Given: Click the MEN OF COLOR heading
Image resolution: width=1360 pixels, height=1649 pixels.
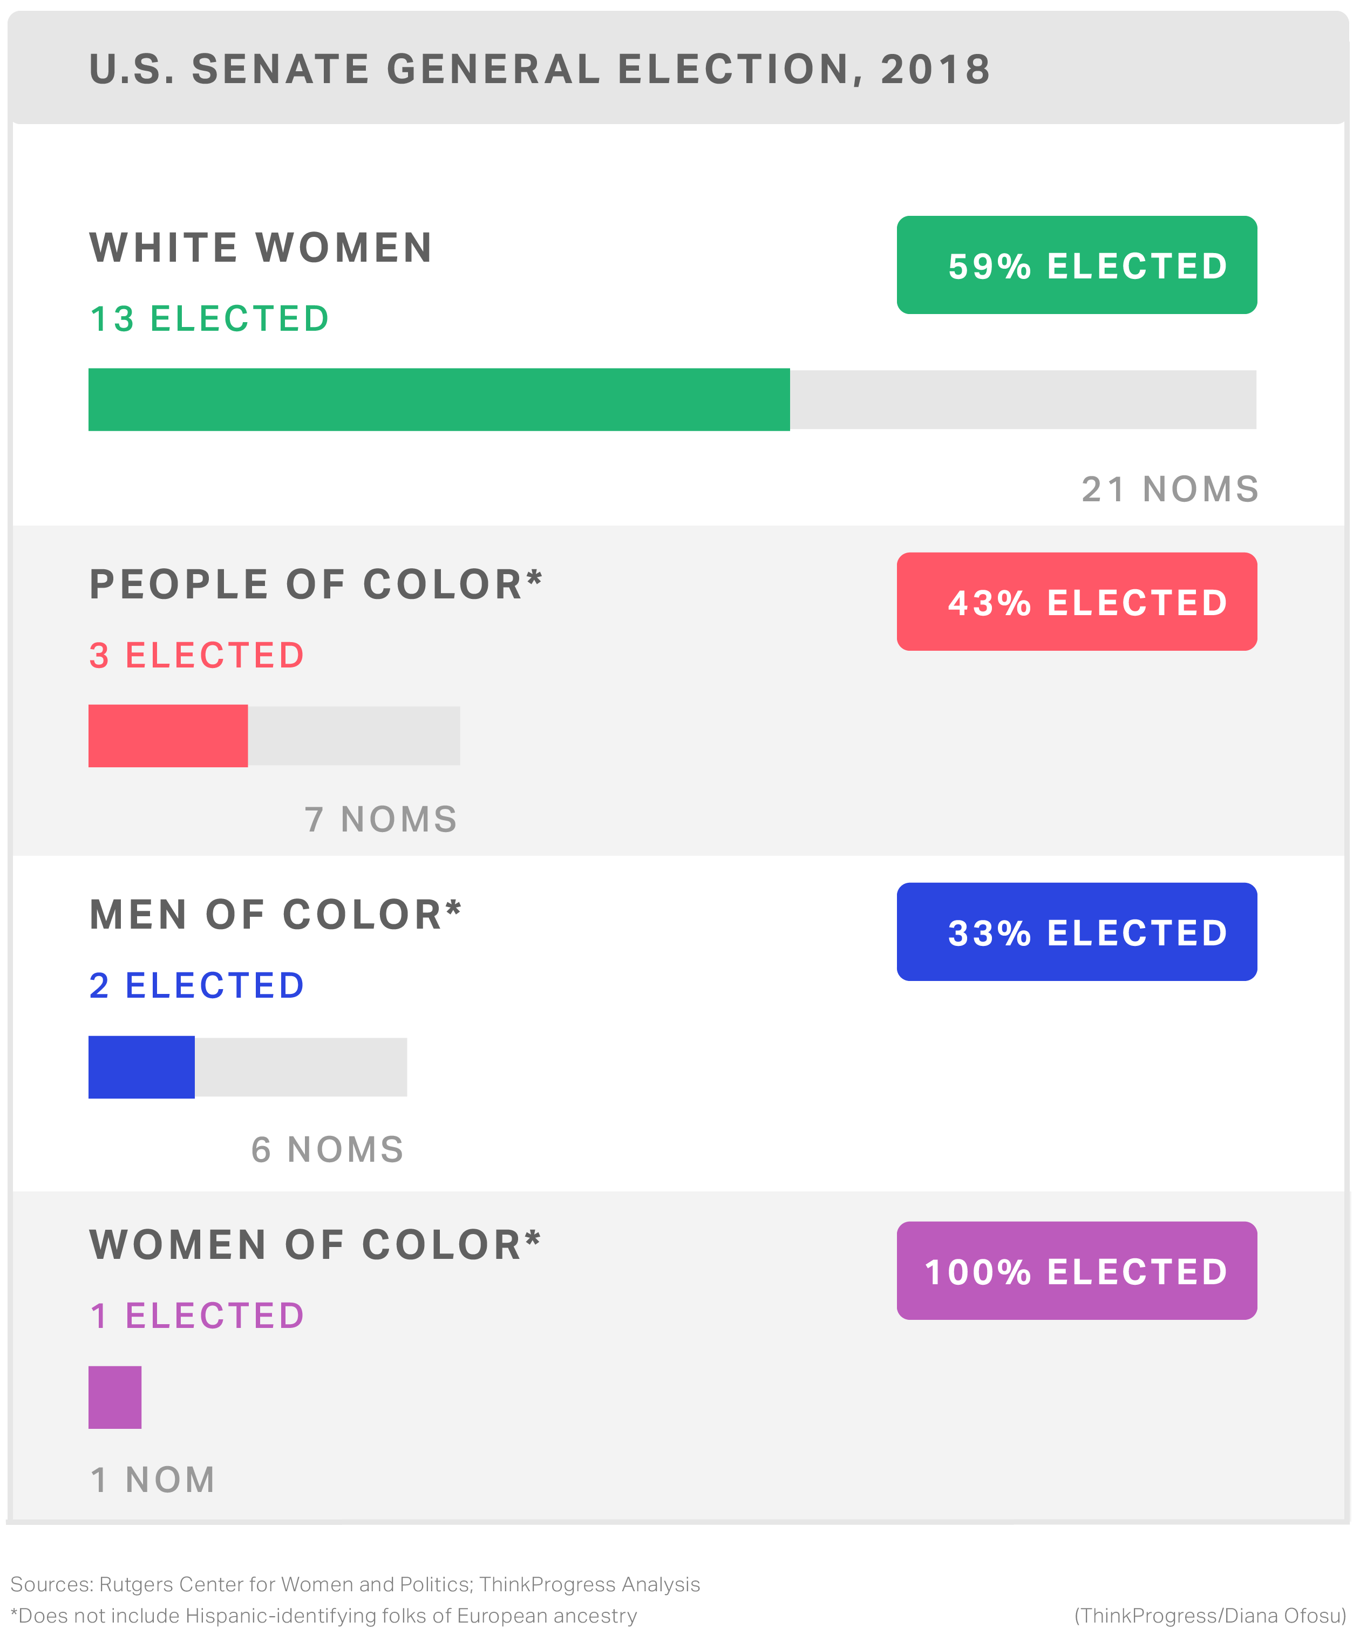Looking at the screenshot, I should point(275,914).
